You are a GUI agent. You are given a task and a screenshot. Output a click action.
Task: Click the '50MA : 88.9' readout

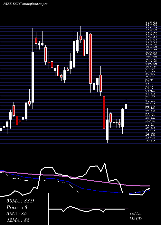(20, 201)
